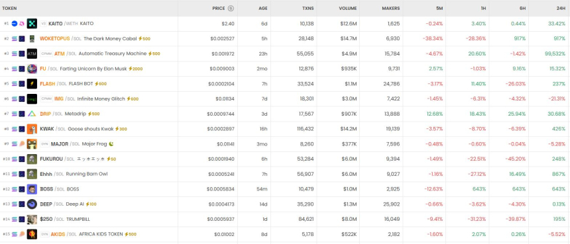This screenshot has width=570, height=244.
Task: Click 'TRUMPBILL' token name text
Action: 78,219
